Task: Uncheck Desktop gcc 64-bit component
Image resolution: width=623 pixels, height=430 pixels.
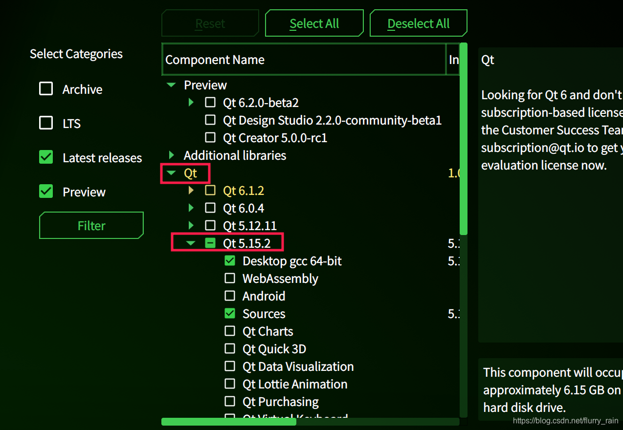Action: [230, 261]
